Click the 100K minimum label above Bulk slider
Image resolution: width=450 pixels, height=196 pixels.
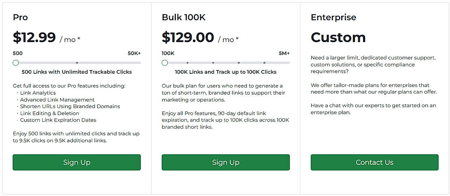tap(168, 53)
